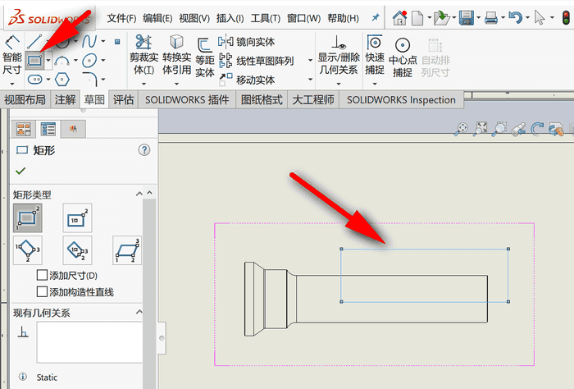Click Move Entities (移动实体)
Screen dimensions: 574x389
pos(246,79)
